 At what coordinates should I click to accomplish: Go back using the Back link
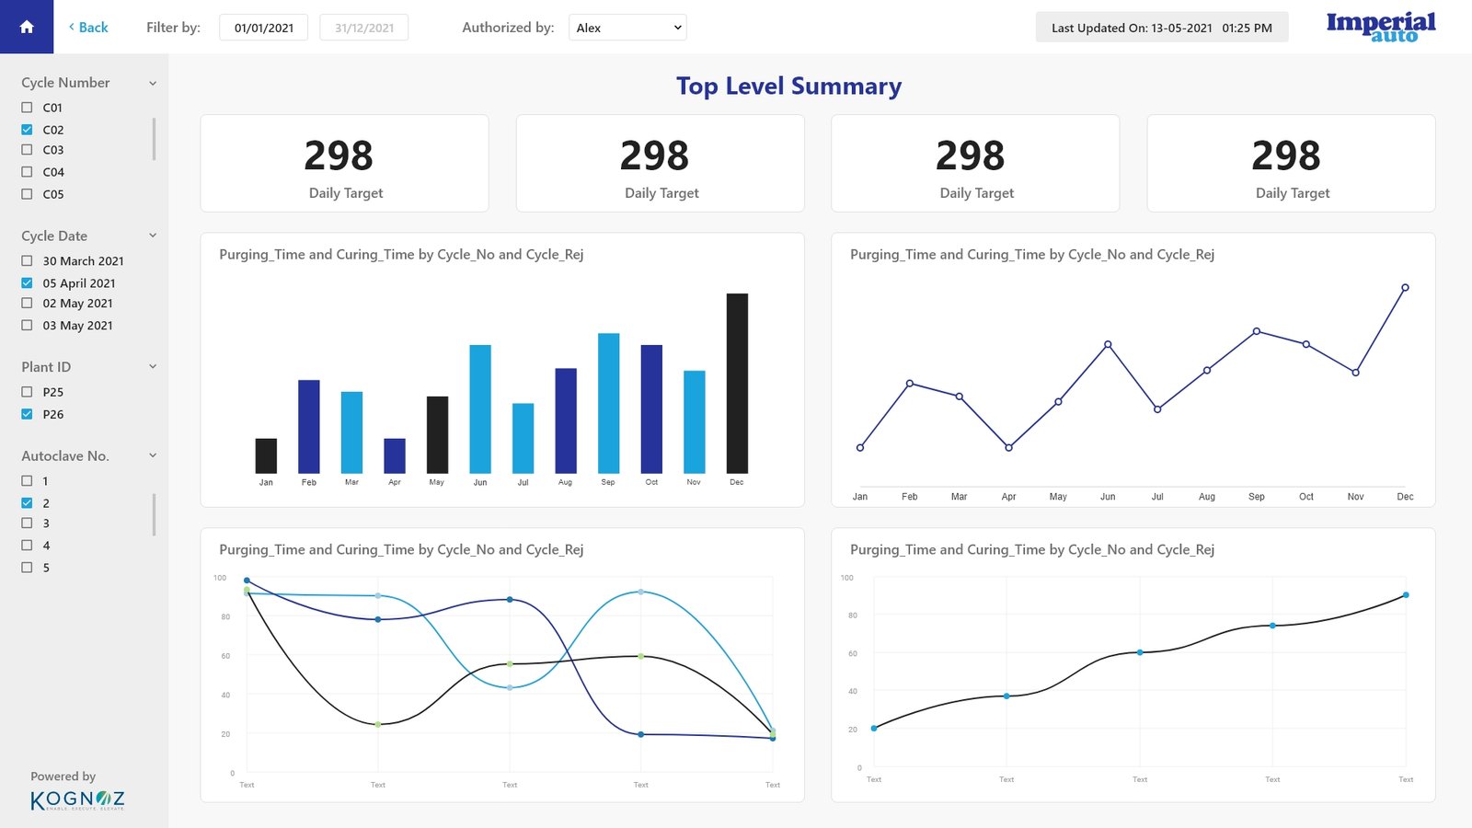click(88, 28)
